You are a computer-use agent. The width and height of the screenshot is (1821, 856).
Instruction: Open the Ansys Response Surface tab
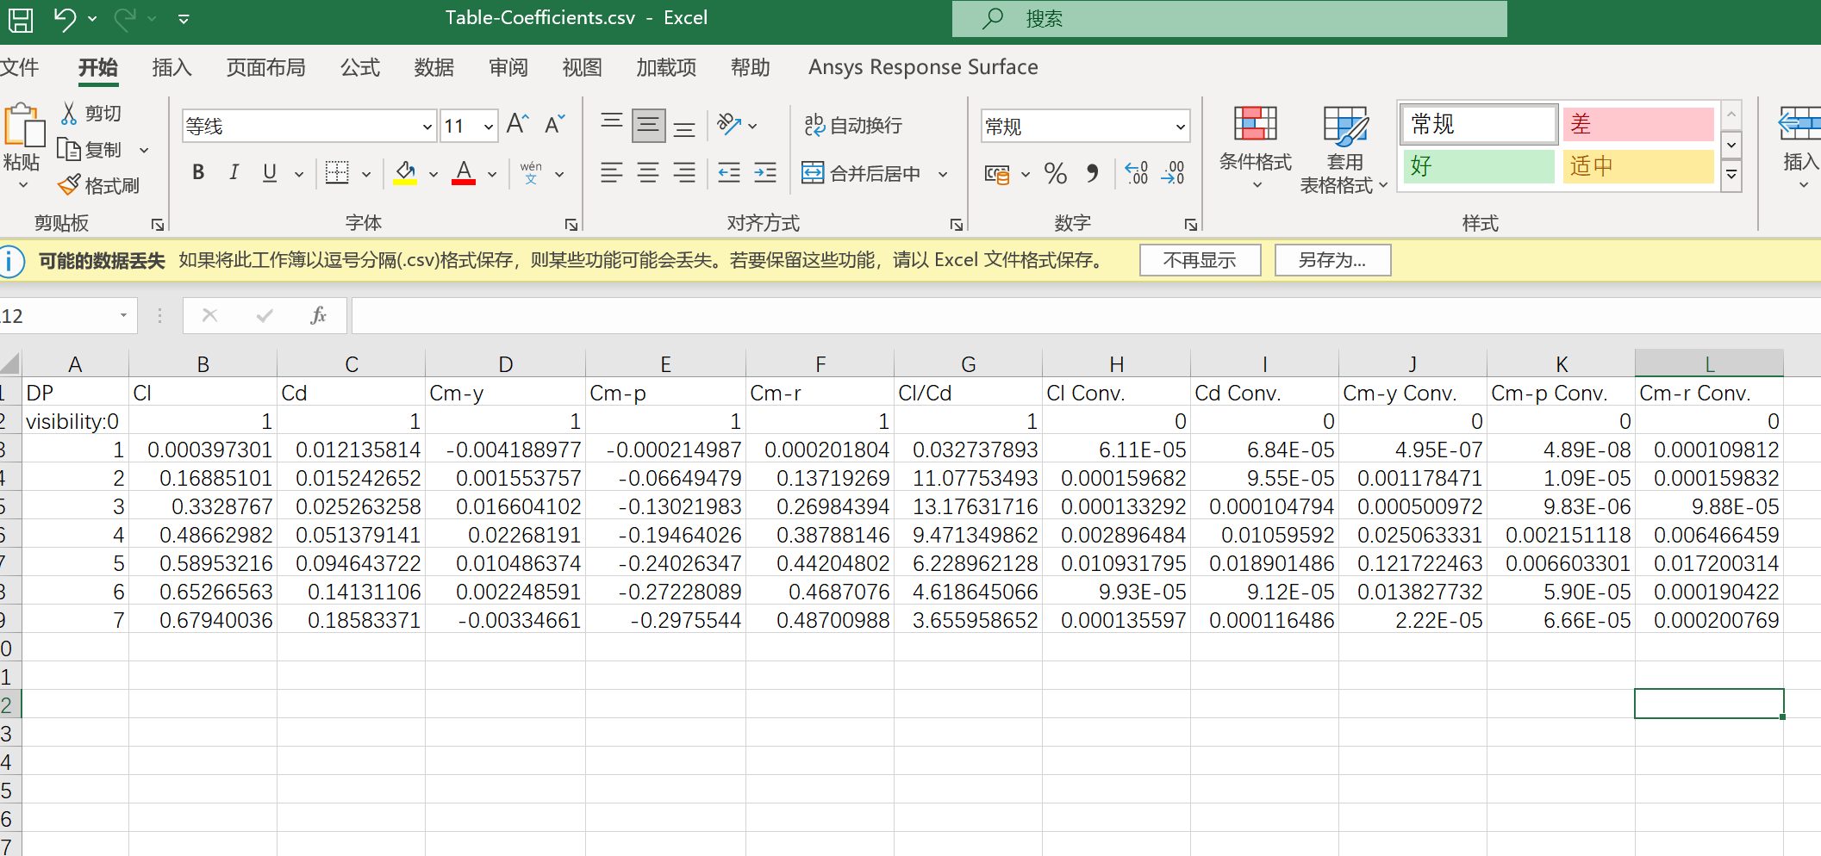[x=923, y=67]
